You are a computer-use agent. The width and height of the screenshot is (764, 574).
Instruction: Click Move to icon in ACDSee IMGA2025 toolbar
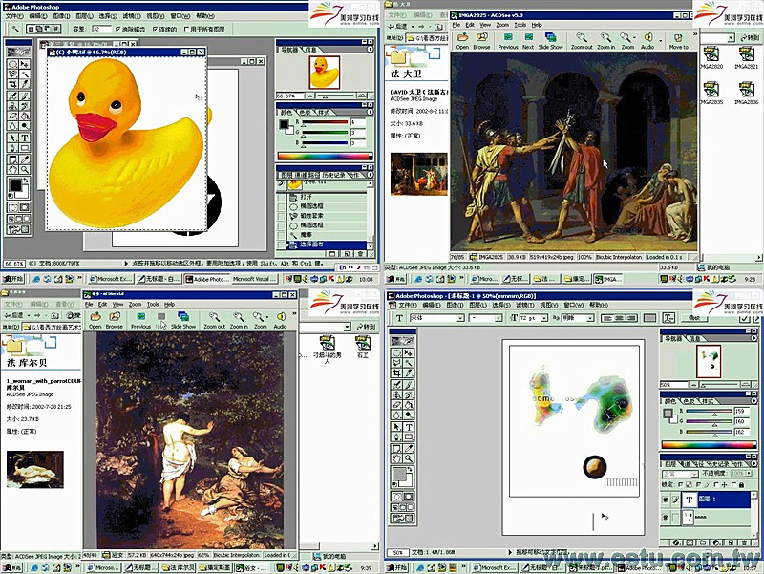[x=678, y=40]
